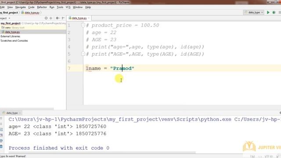The image size is (281, 158).
Task: Hide the Project tool window panel
Action: [x=63, y=18]
